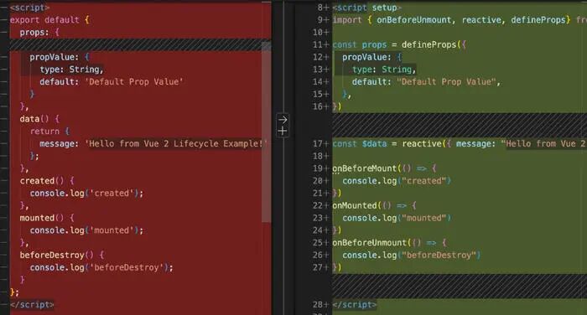This screenshot has width=587, height=315.
Task: Click 'mounted() {' in the left pane
Action: tap(47, 217)
